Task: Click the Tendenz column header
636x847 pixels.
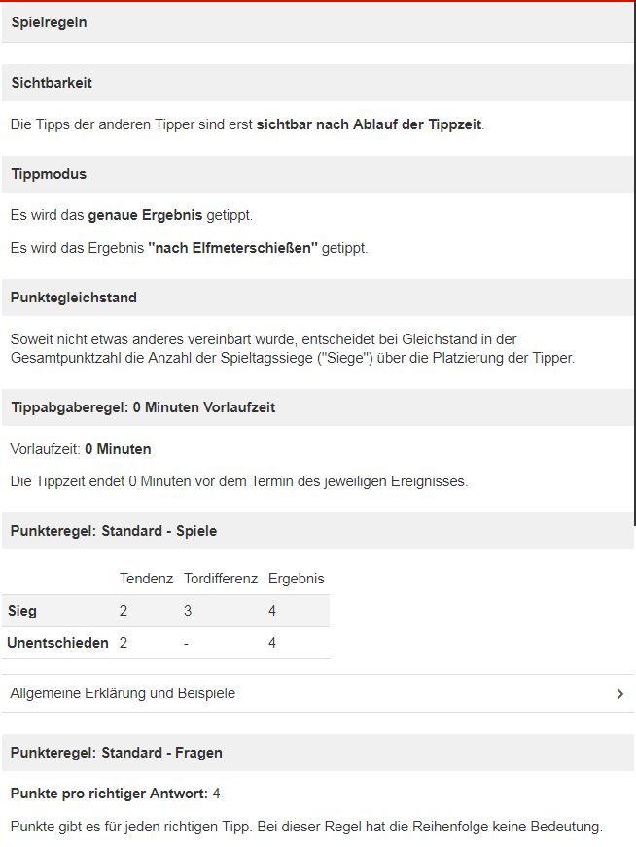Action: [147, 579]
